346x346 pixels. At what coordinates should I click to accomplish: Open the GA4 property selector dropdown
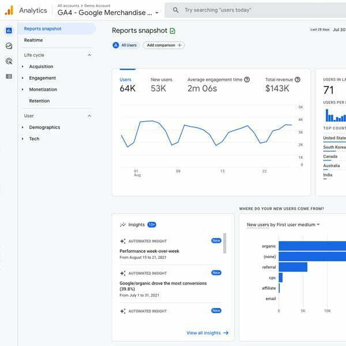108,13
